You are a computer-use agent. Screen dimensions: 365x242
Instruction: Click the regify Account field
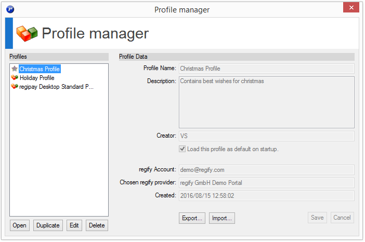pyautogui.click(x=267, y=170)
